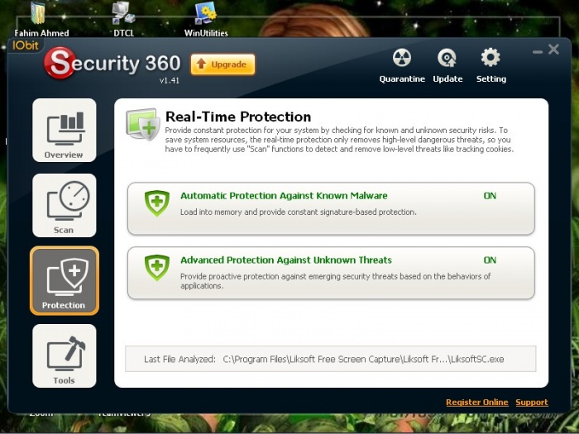The height and width of the screenshot is (434, 579).
Task: Click the Known Malware green shield icon
Action: [x=157, y=203]
